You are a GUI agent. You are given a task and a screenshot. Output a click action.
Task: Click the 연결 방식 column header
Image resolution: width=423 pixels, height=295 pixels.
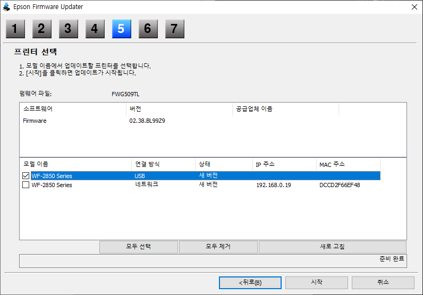click(164, 164)
